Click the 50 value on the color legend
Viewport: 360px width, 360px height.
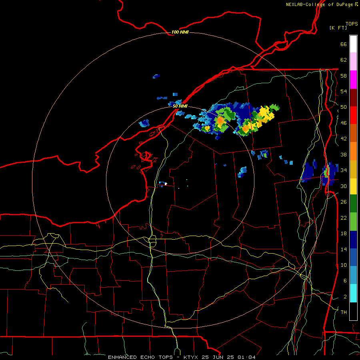[344, 107]
